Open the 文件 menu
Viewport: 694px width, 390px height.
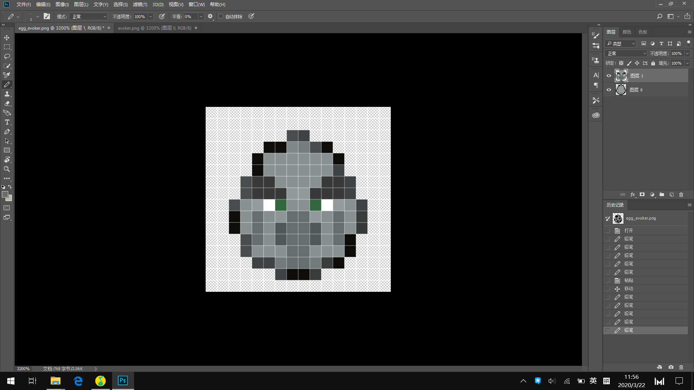click(x=23, y=4)
